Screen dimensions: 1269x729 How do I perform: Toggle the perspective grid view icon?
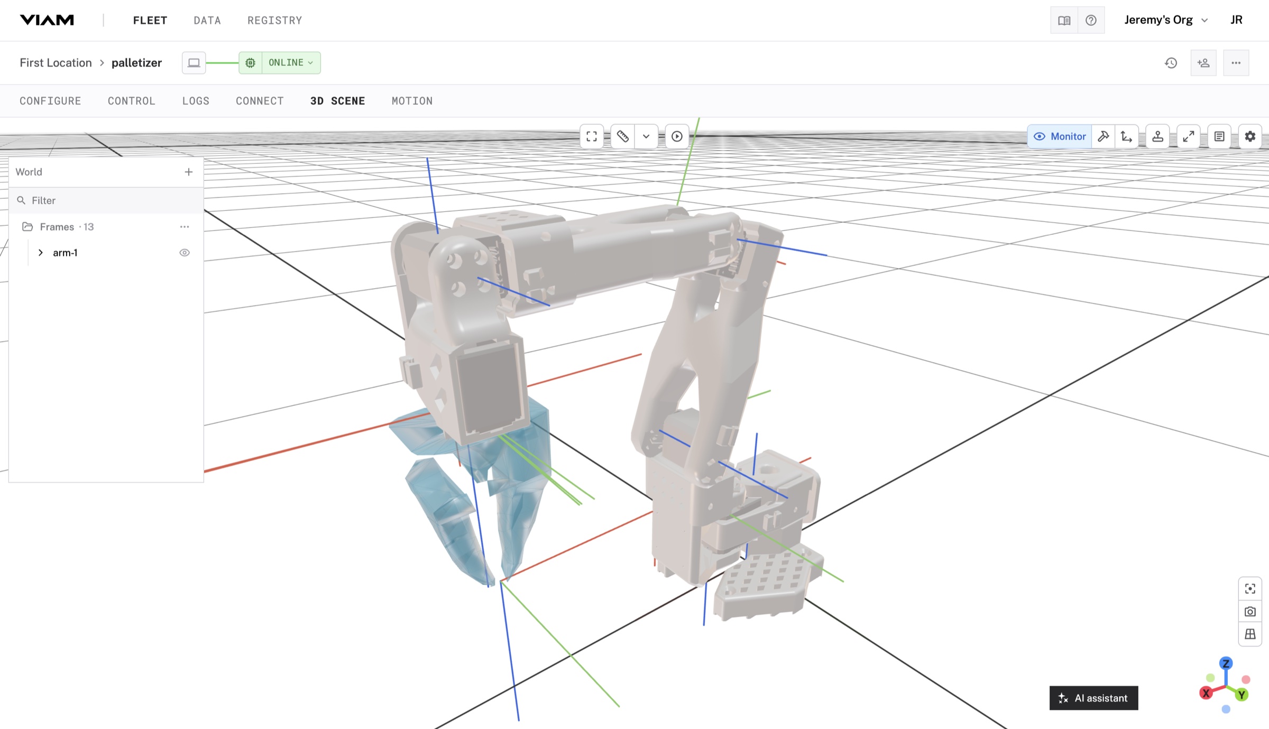(1250, 634)
